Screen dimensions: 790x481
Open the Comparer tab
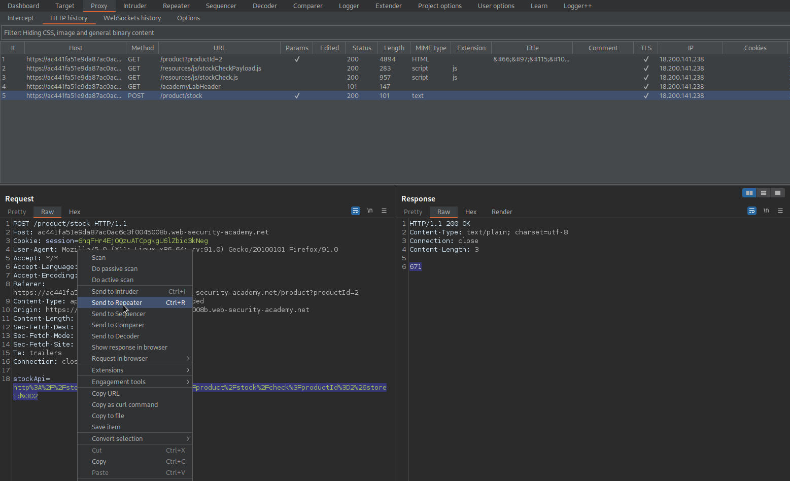tap(307, 6)
